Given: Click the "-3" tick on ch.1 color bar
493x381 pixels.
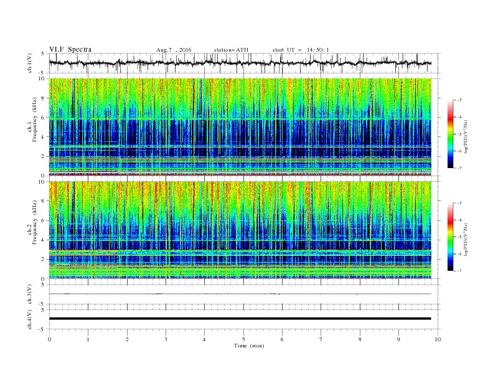Looking at the screenshot, I should 459,100.
